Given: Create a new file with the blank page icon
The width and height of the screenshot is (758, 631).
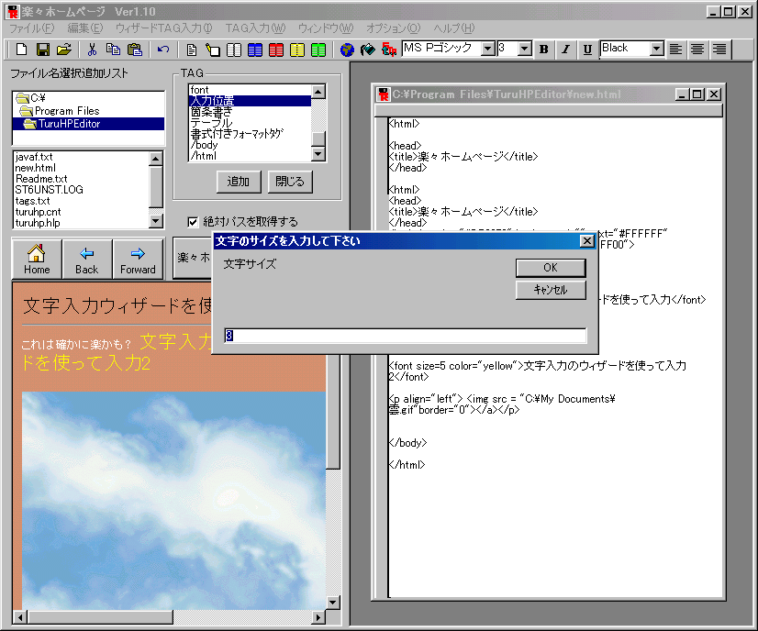Looking at the screenshot, I should pyautogui.click(x=22, y=50).
